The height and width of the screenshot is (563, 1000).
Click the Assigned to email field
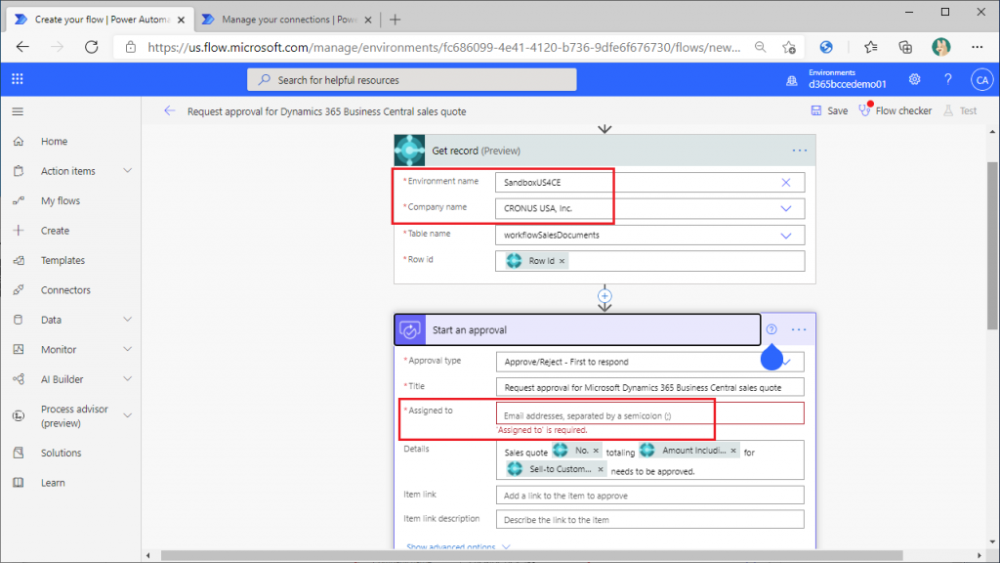click(649, 415)
